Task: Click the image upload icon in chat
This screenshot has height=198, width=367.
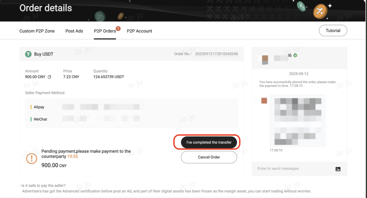Action: pos(338,169)
